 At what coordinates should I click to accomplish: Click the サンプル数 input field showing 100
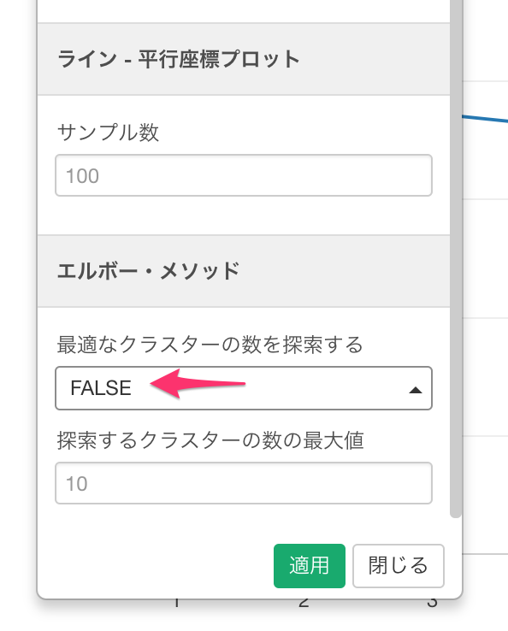pyautogui.click(x=244, y=175)
